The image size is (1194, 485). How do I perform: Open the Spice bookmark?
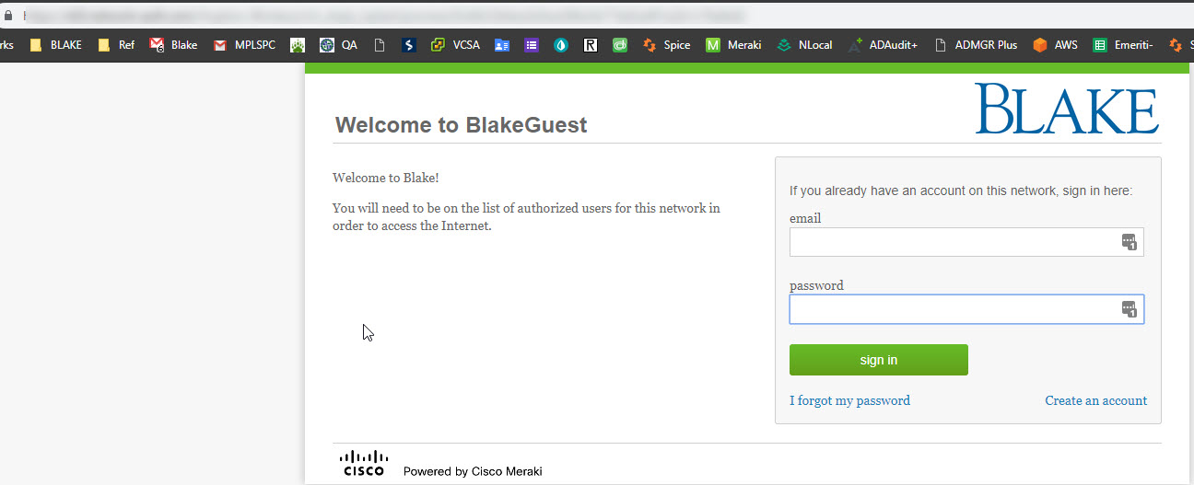click(x=666, y=44)
